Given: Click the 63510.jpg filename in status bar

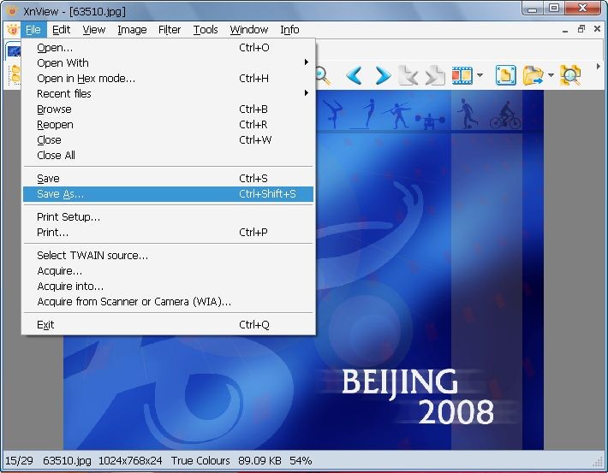Looking at the screenshot, I should point(67,461).
